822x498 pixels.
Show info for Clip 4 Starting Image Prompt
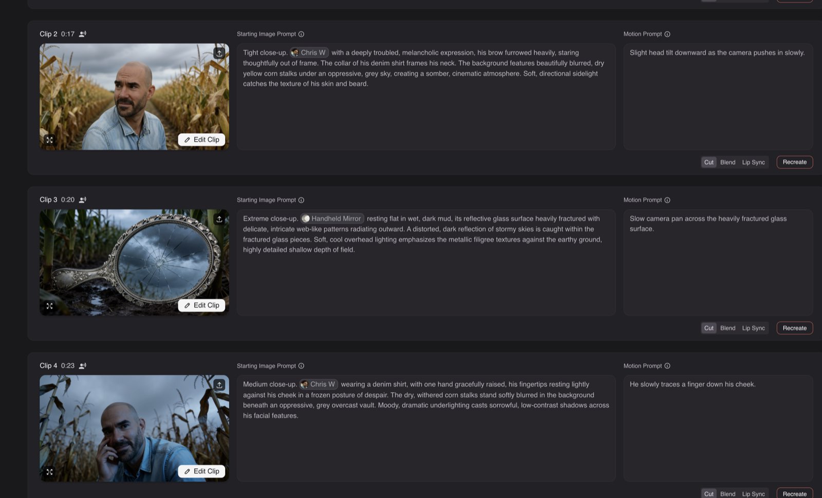[x=302, y=366]
